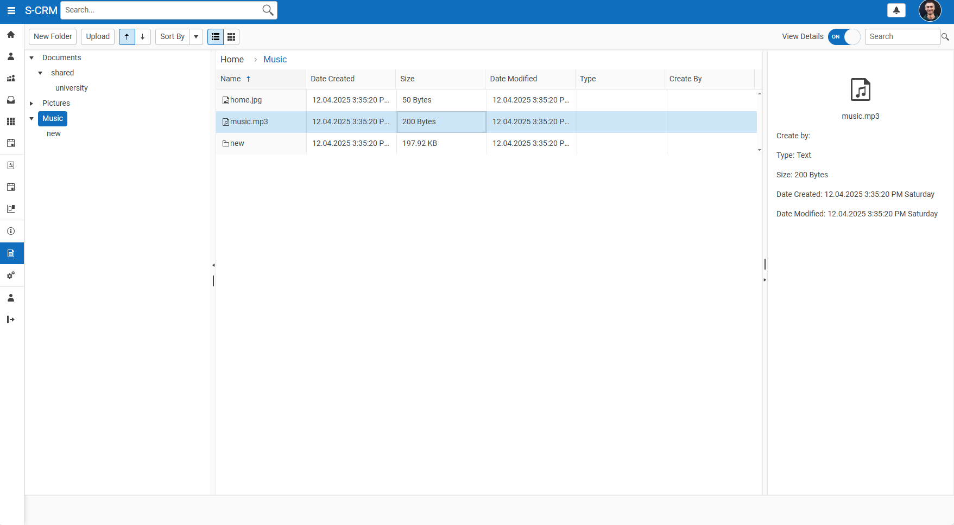954x525 pixels.
Task: Click the Sort By button
Action: click(172, 36)
